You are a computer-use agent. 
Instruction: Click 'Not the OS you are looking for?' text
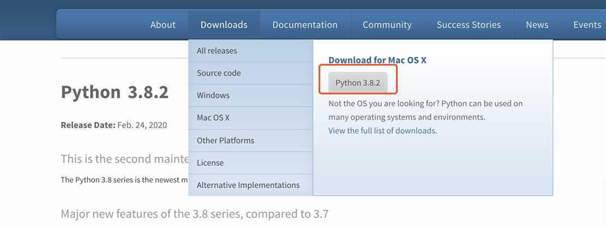(x=384, y=104)
